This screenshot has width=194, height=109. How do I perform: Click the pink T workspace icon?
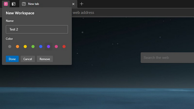coord(6,4)
